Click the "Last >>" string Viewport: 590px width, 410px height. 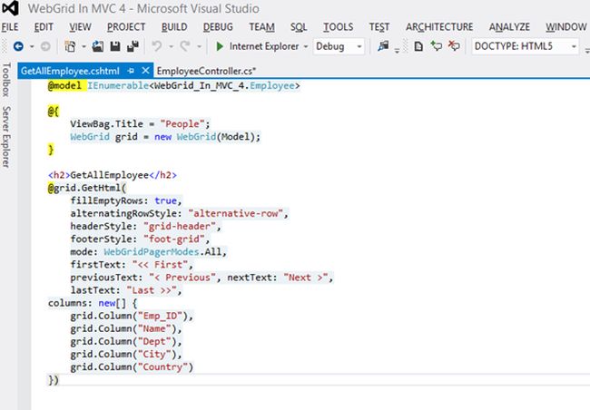152,290
